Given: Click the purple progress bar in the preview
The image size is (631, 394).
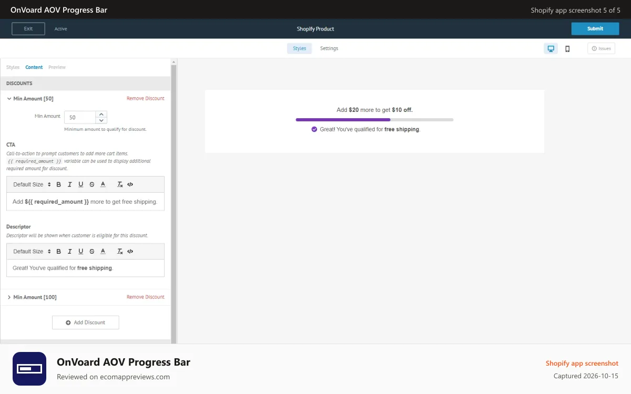Looking at the screenshot, I should (343, 120).
